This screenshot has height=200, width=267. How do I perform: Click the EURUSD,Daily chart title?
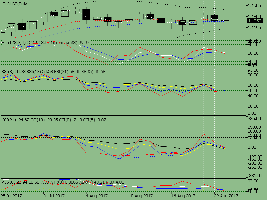(14, 4)
